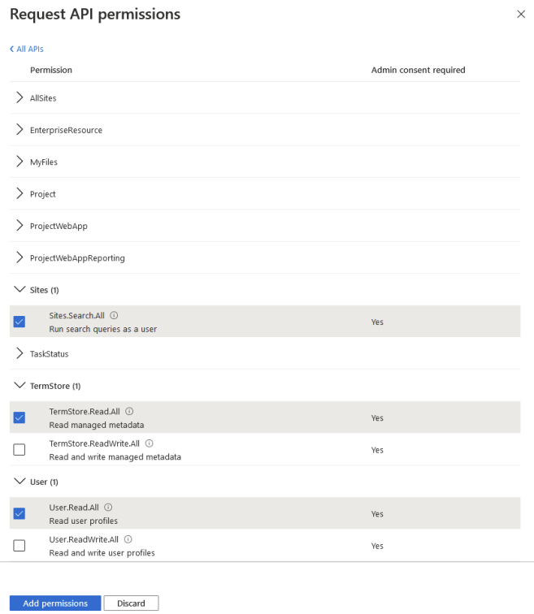The image size is (534, 614).
Task: Uncheck the Sites.Search.All permission
Action: click(20, 322)
